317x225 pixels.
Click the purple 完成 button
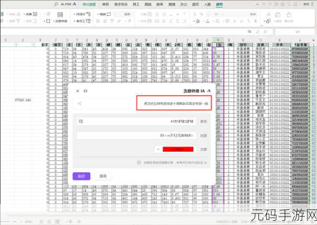[81, 176]
